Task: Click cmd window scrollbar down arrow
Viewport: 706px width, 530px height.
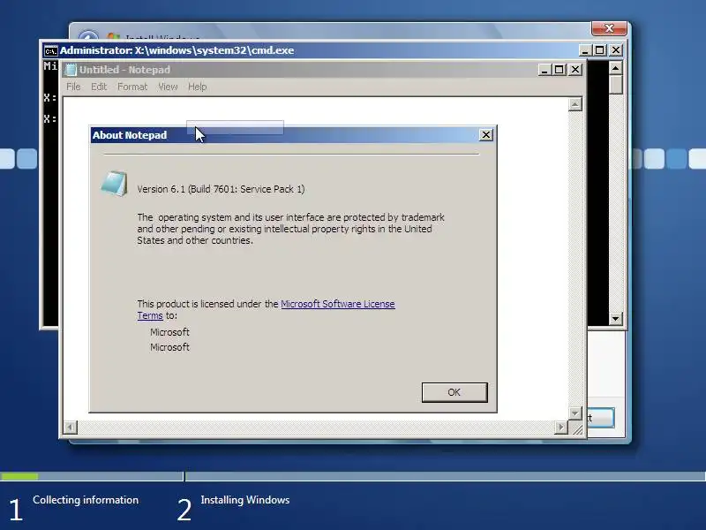Action: 615,319
